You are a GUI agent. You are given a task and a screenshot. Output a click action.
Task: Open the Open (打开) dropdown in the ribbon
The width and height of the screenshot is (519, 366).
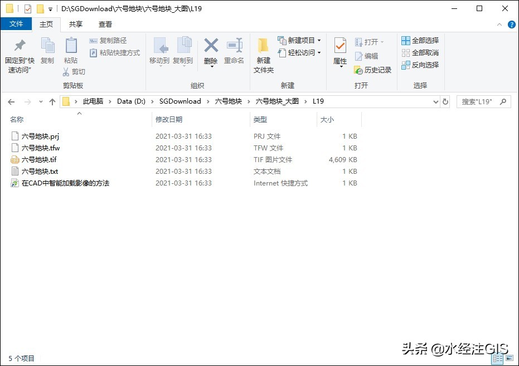click(369, 42)
